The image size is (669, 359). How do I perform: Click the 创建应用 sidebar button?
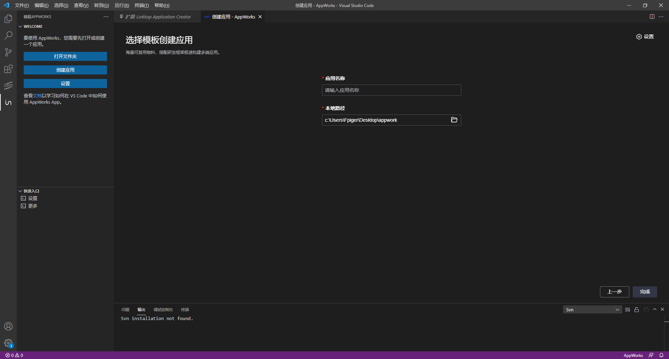tap(65, 70)
